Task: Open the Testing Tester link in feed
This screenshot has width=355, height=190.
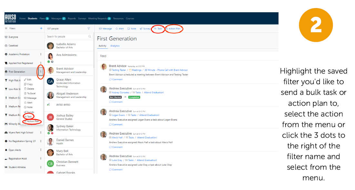Action: click(119, 70)
